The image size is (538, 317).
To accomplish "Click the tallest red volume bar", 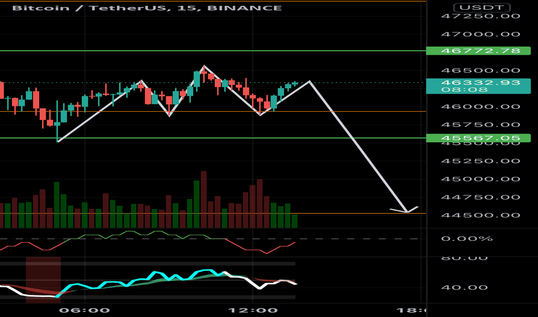I will click(x=203, y=199).
